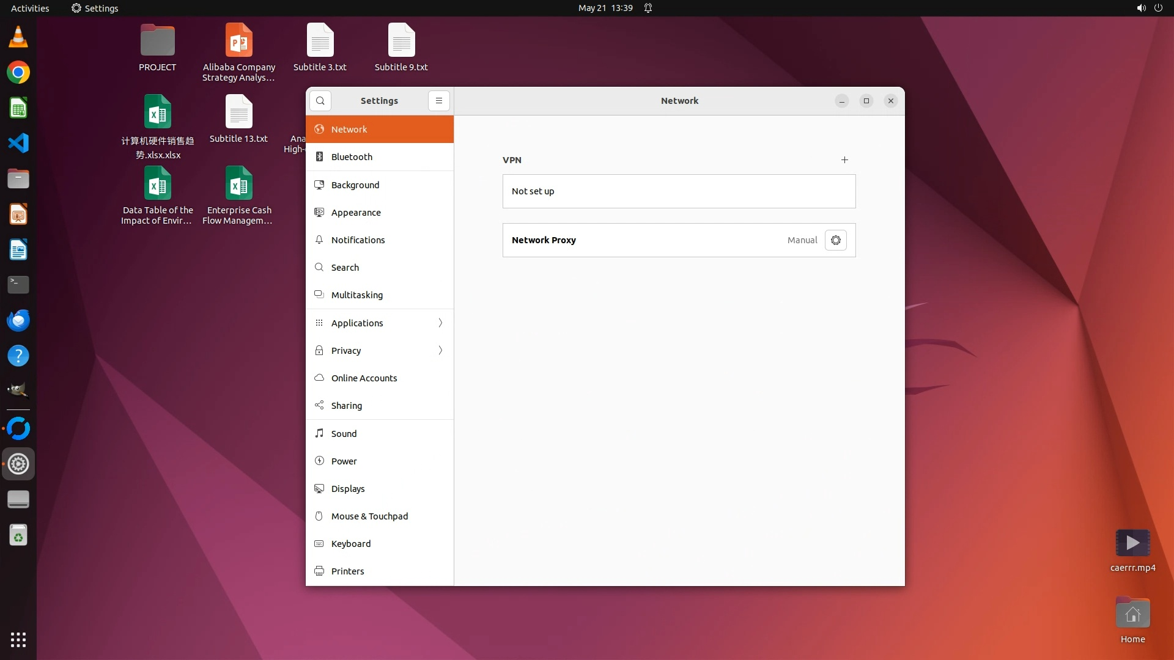Viewport: 1174px width, 660px height.
Task: Select Displays in the sidebar
Action: click(x=347, y=489)
